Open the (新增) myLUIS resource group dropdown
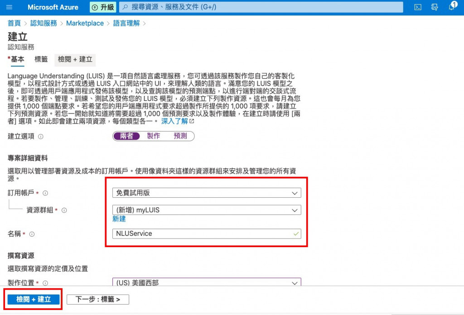The width and height of the screenshot is (464, 315). pos(207,210)
